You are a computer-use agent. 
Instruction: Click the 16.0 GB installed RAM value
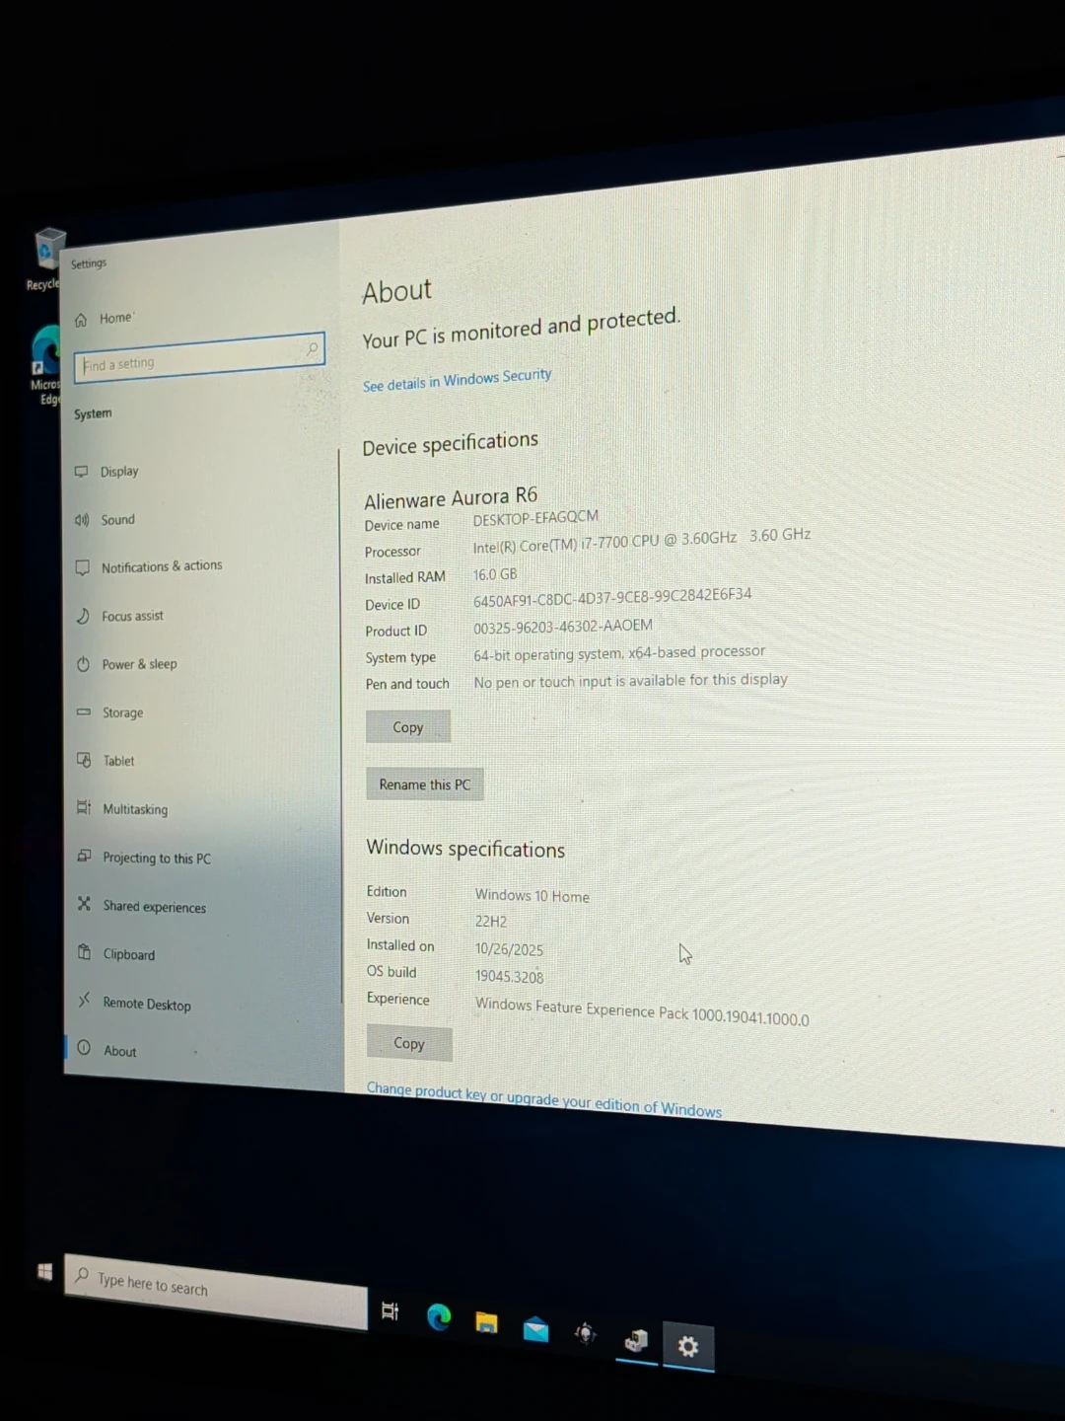(x=495, y=574)
